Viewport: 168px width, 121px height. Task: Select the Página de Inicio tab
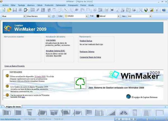point(13,107)
